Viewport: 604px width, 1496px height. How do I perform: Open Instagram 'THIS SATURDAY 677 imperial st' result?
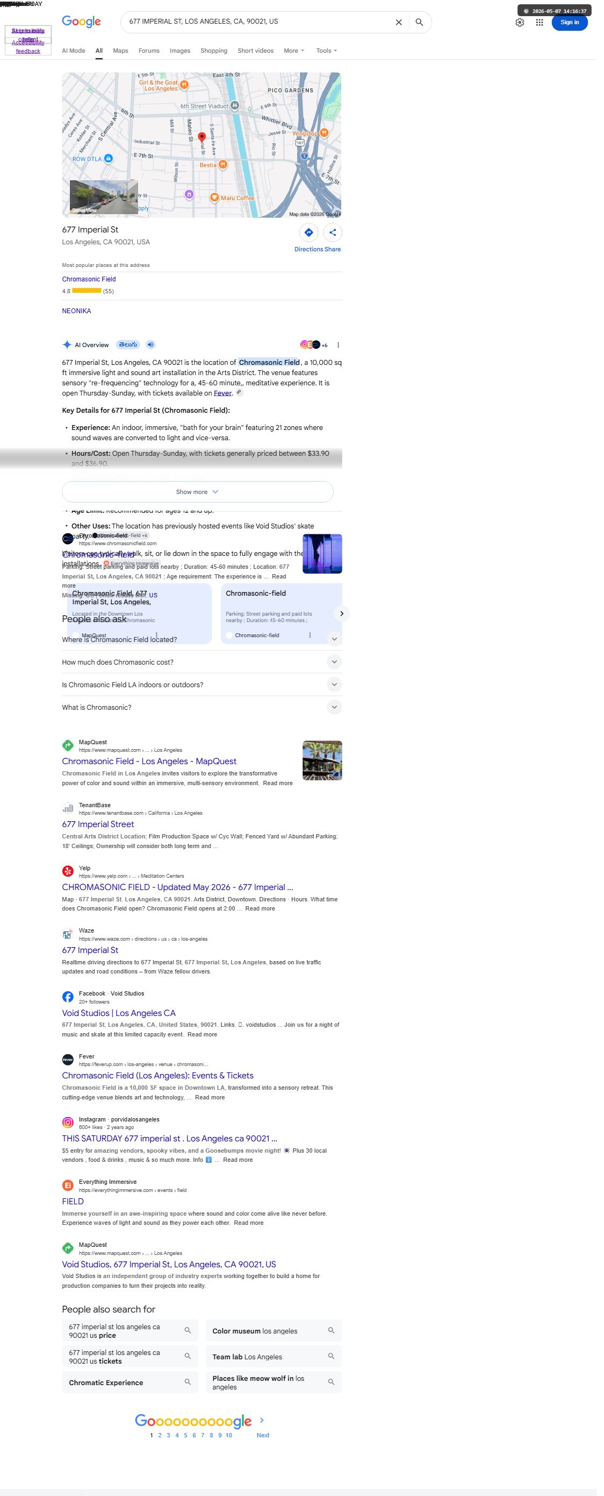(x=169, y=1138)
